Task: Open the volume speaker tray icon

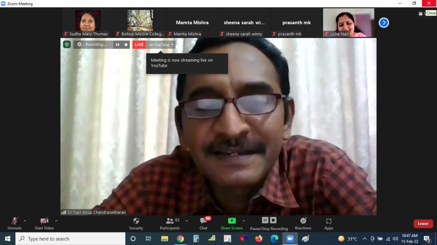Action: (395, 239)
